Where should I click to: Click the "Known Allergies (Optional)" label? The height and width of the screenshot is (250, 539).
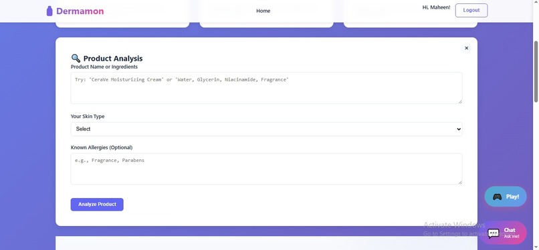coord(102,147)
